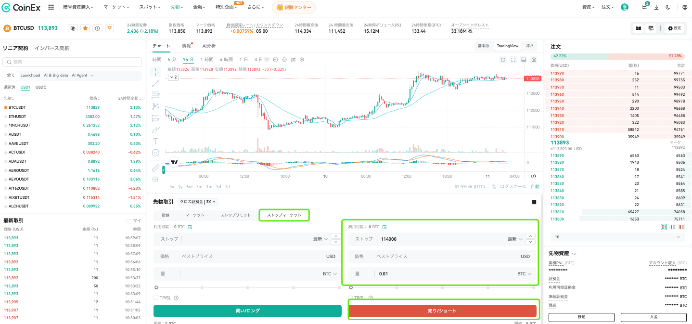Viewport: 692px width, 324px height.
Task: Click the 買い/ロング buy button
Action: point(247,311)
